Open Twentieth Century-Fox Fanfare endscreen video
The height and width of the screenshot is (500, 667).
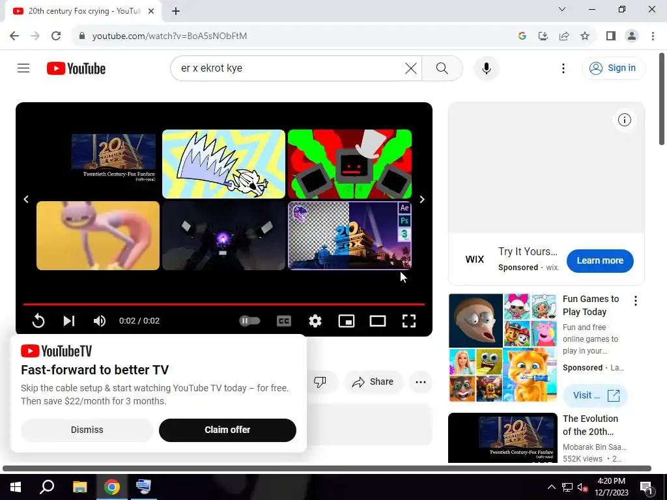(98, 163)
